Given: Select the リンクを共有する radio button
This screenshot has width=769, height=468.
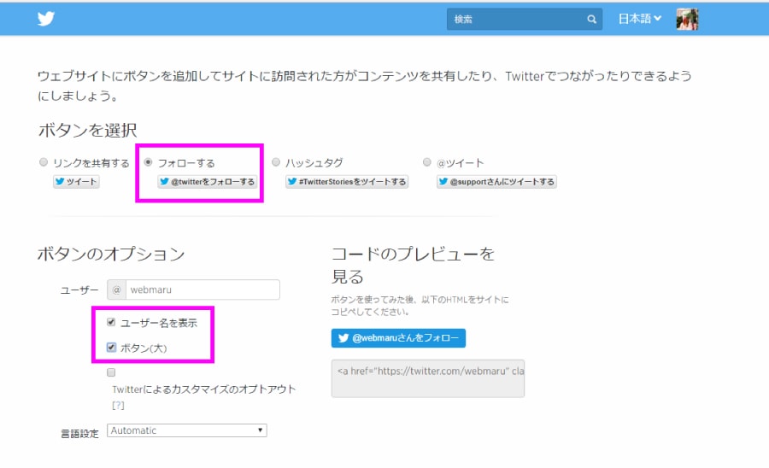Looking at the screenshot, I should (x=44, y=162).
